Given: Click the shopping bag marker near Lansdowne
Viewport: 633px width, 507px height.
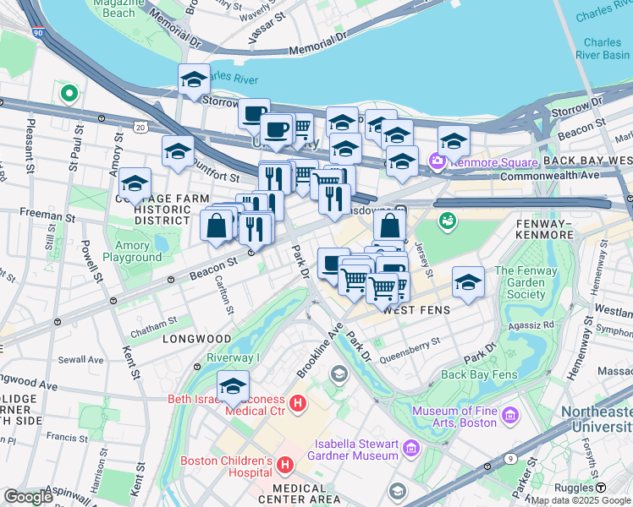Looking at the screenshot, I should click(390, 227).
